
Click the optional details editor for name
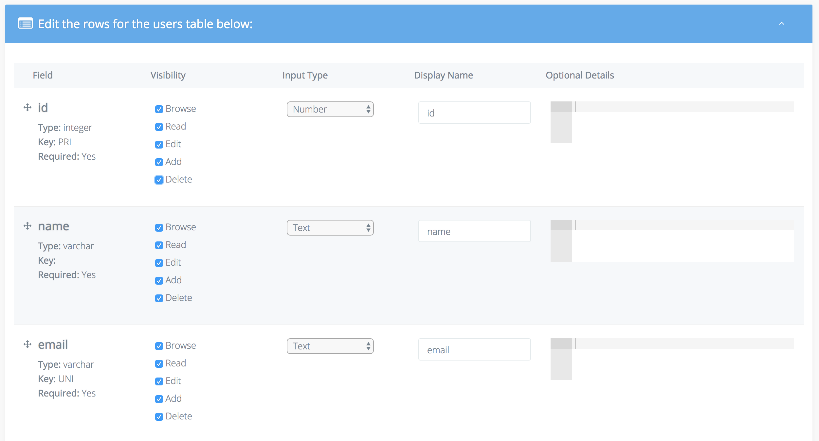tap(672, 241)
